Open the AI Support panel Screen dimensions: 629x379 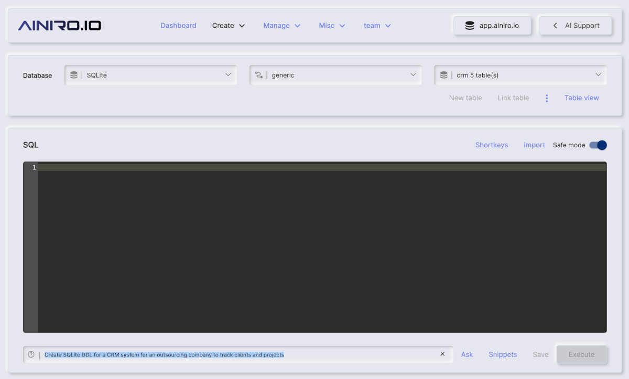pos(576,25)
